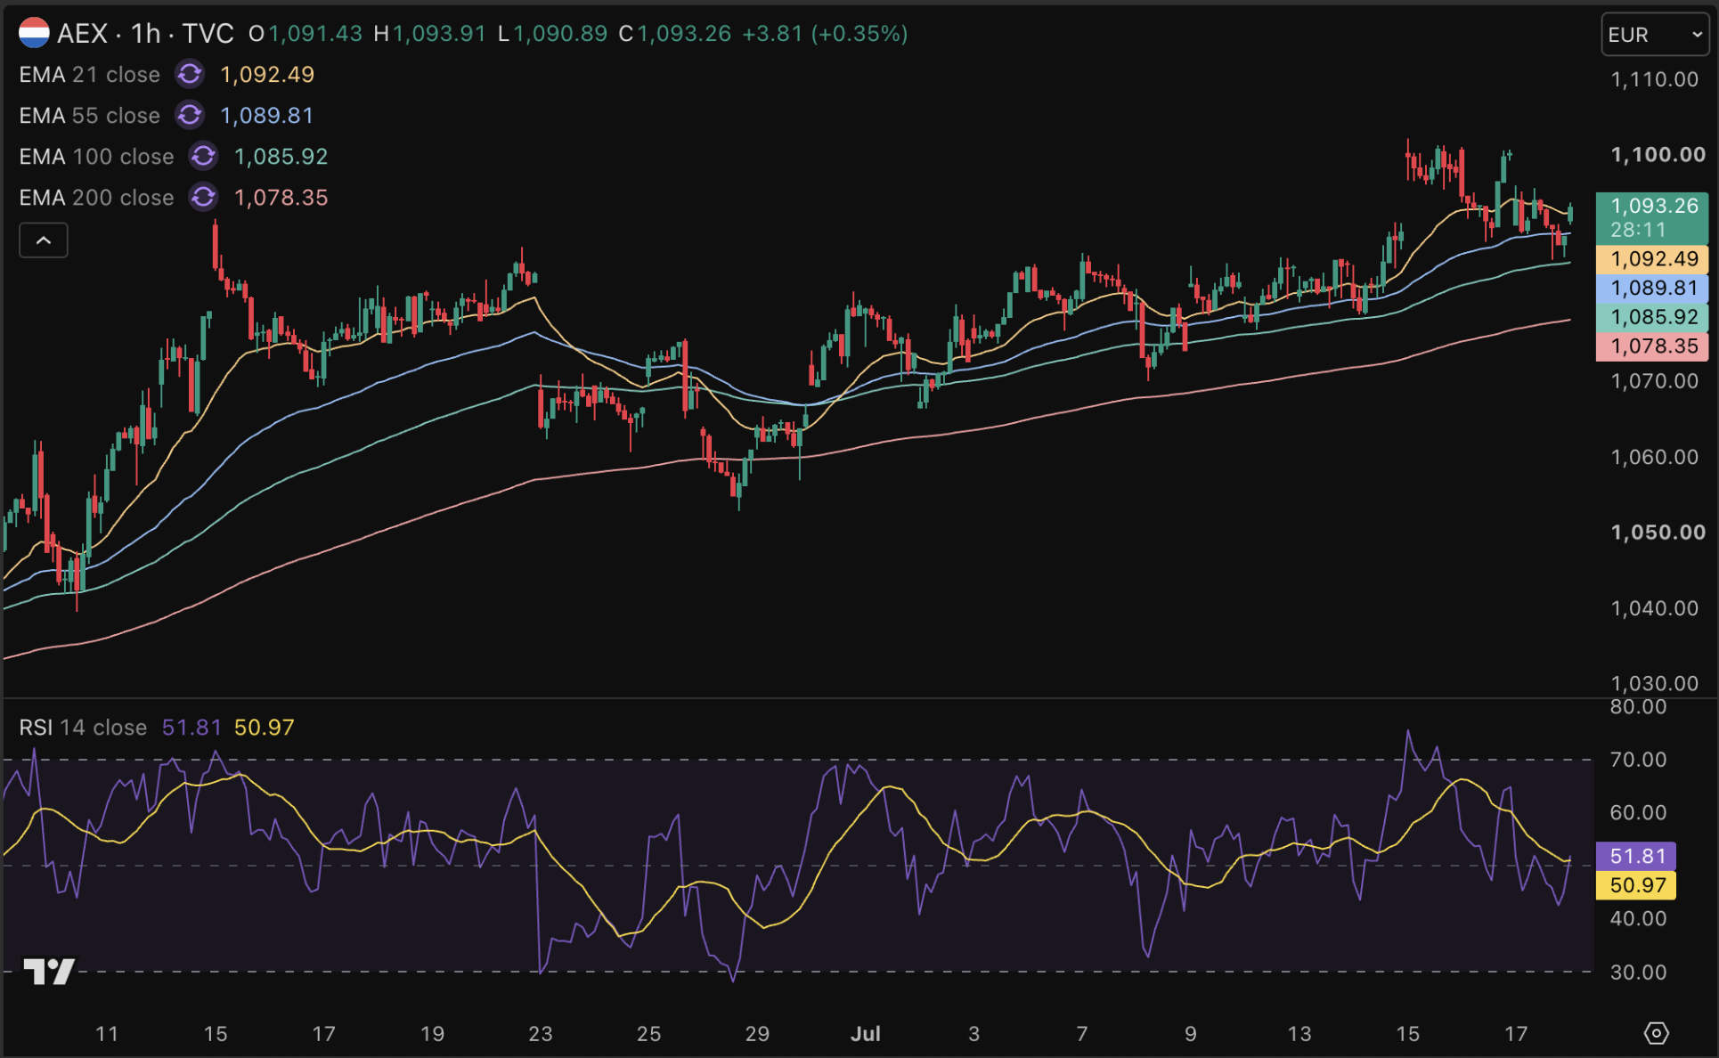This screenshot has width=1719, height=1058.
Task: Click the current price label 1,093.26
Action: [x=1652, y=206]
